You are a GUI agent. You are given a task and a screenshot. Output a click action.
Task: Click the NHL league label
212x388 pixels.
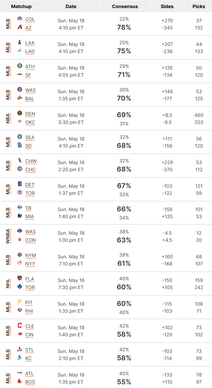coord(8,283)
